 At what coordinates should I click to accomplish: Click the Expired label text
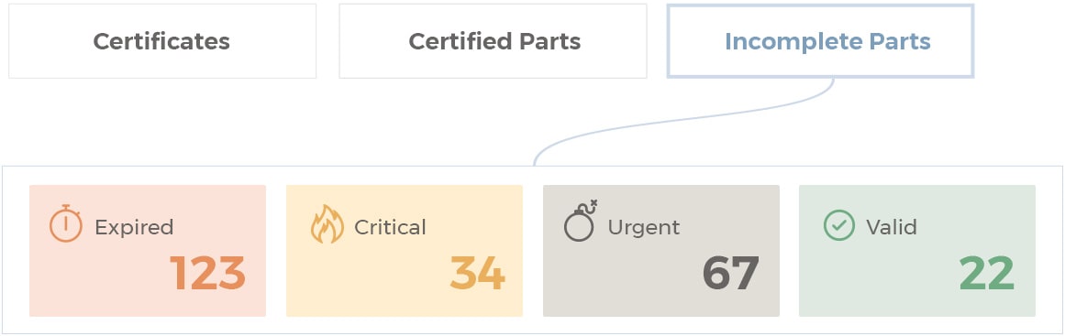pos(134,227)
